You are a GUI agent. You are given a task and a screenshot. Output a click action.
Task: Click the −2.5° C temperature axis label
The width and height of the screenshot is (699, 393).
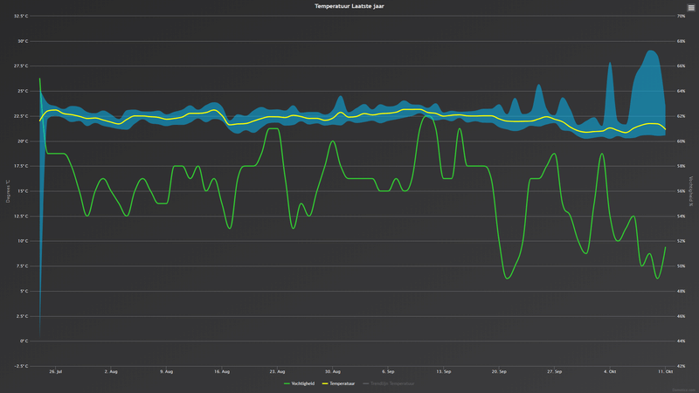pos(20,366)
